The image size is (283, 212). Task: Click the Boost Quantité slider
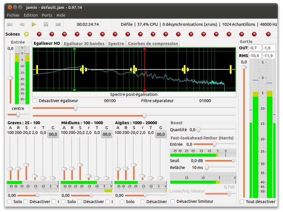click(x=198, y=130)
